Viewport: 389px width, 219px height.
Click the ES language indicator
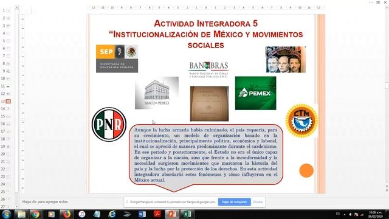click(338, 214)
